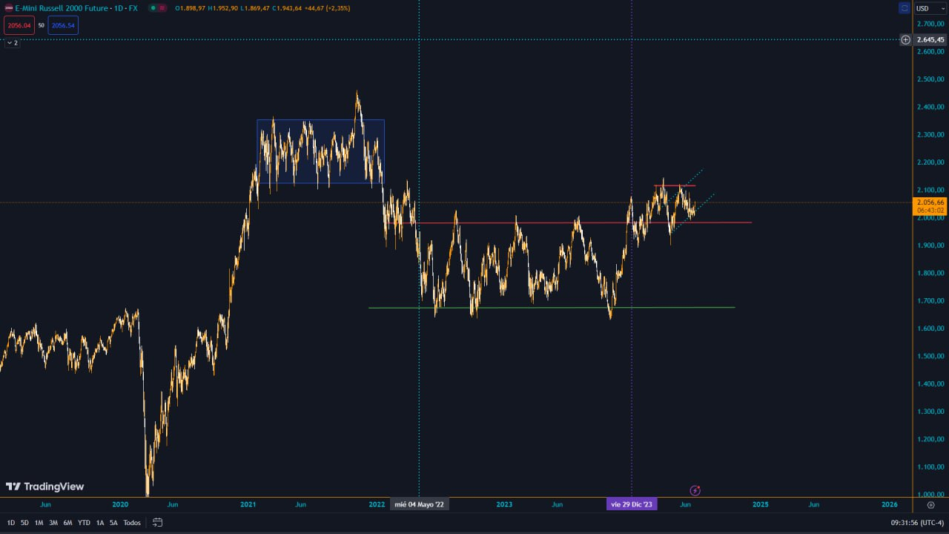Select the 5D time range button

(24, 523)
